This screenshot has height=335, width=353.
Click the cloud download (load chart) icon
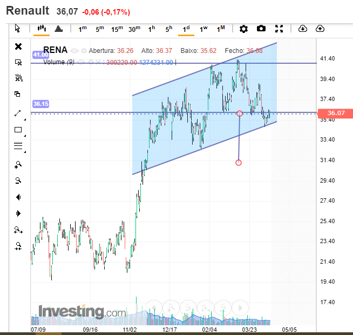(x=303, y=29)
